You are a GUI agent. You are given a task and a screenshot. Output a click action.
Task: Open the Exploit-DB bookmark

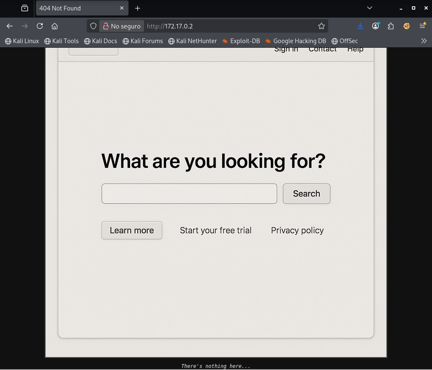pos(241,41)
